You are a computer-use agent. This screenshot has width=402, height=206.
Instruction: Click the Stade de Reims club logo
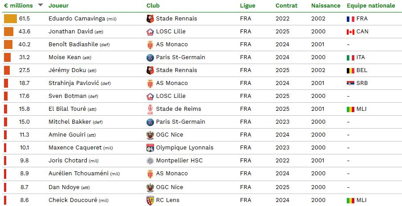coord(150,109)
